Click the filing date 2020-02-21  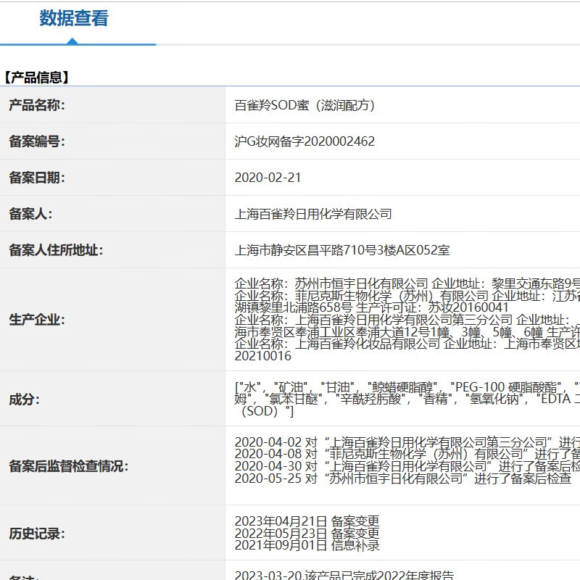(268, 178)
